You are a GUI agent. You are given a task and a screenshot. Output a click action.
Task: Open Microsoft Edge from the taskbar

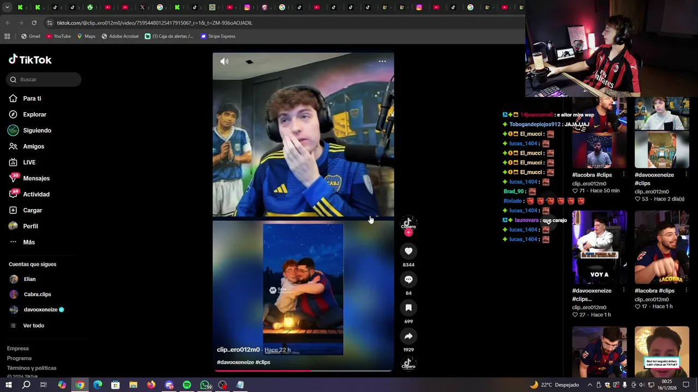pyautogui.click(x=98, y=385)
